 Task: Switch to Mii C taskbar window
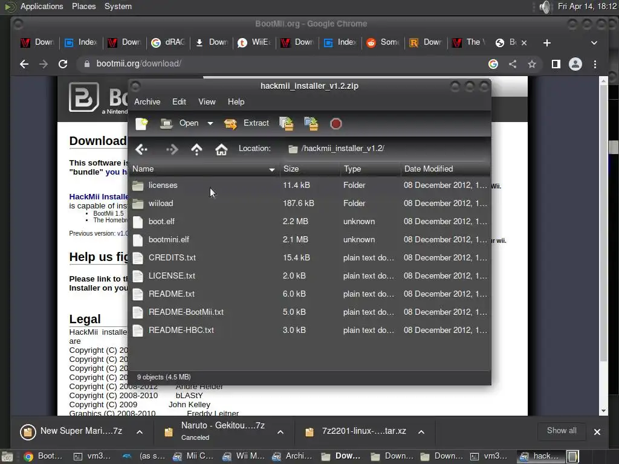pos(194,456)
